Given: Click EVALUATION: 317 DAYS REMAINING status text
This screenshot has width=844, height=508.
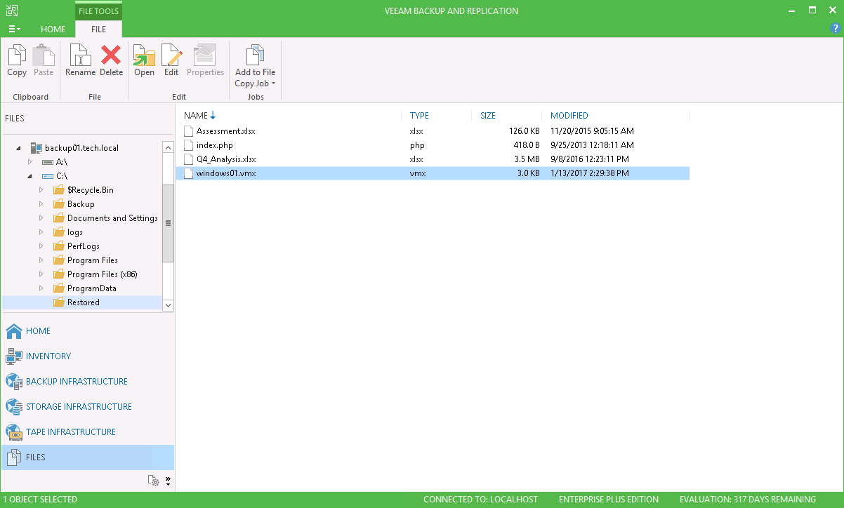Looking at the screenshot, I should pyautogui.click(x=749, y=500).
